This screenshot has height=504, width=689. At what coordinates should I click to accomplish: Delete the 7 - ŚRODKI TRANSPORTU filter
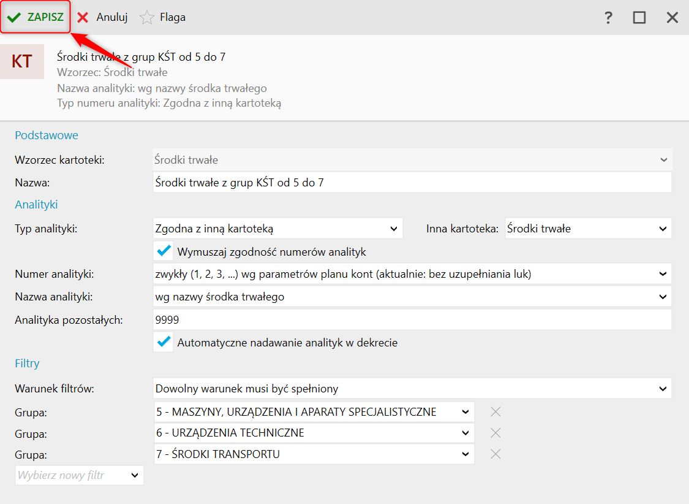click(495, 454)
